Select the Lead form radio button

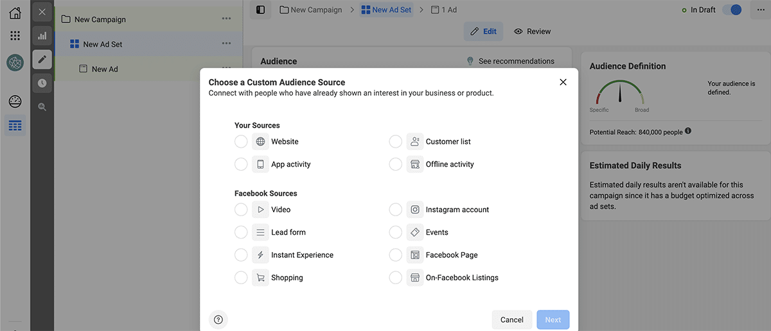[241, 232]
